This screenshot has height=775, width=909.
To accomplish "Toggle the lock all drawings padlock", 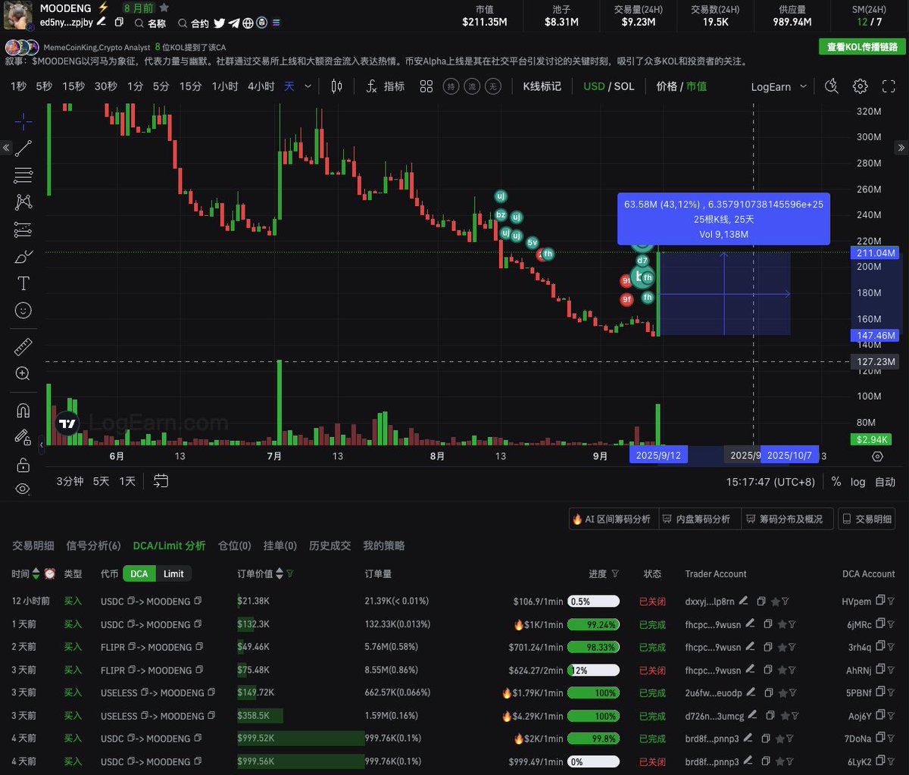I will pyautogui.click(x=23, y=464).
